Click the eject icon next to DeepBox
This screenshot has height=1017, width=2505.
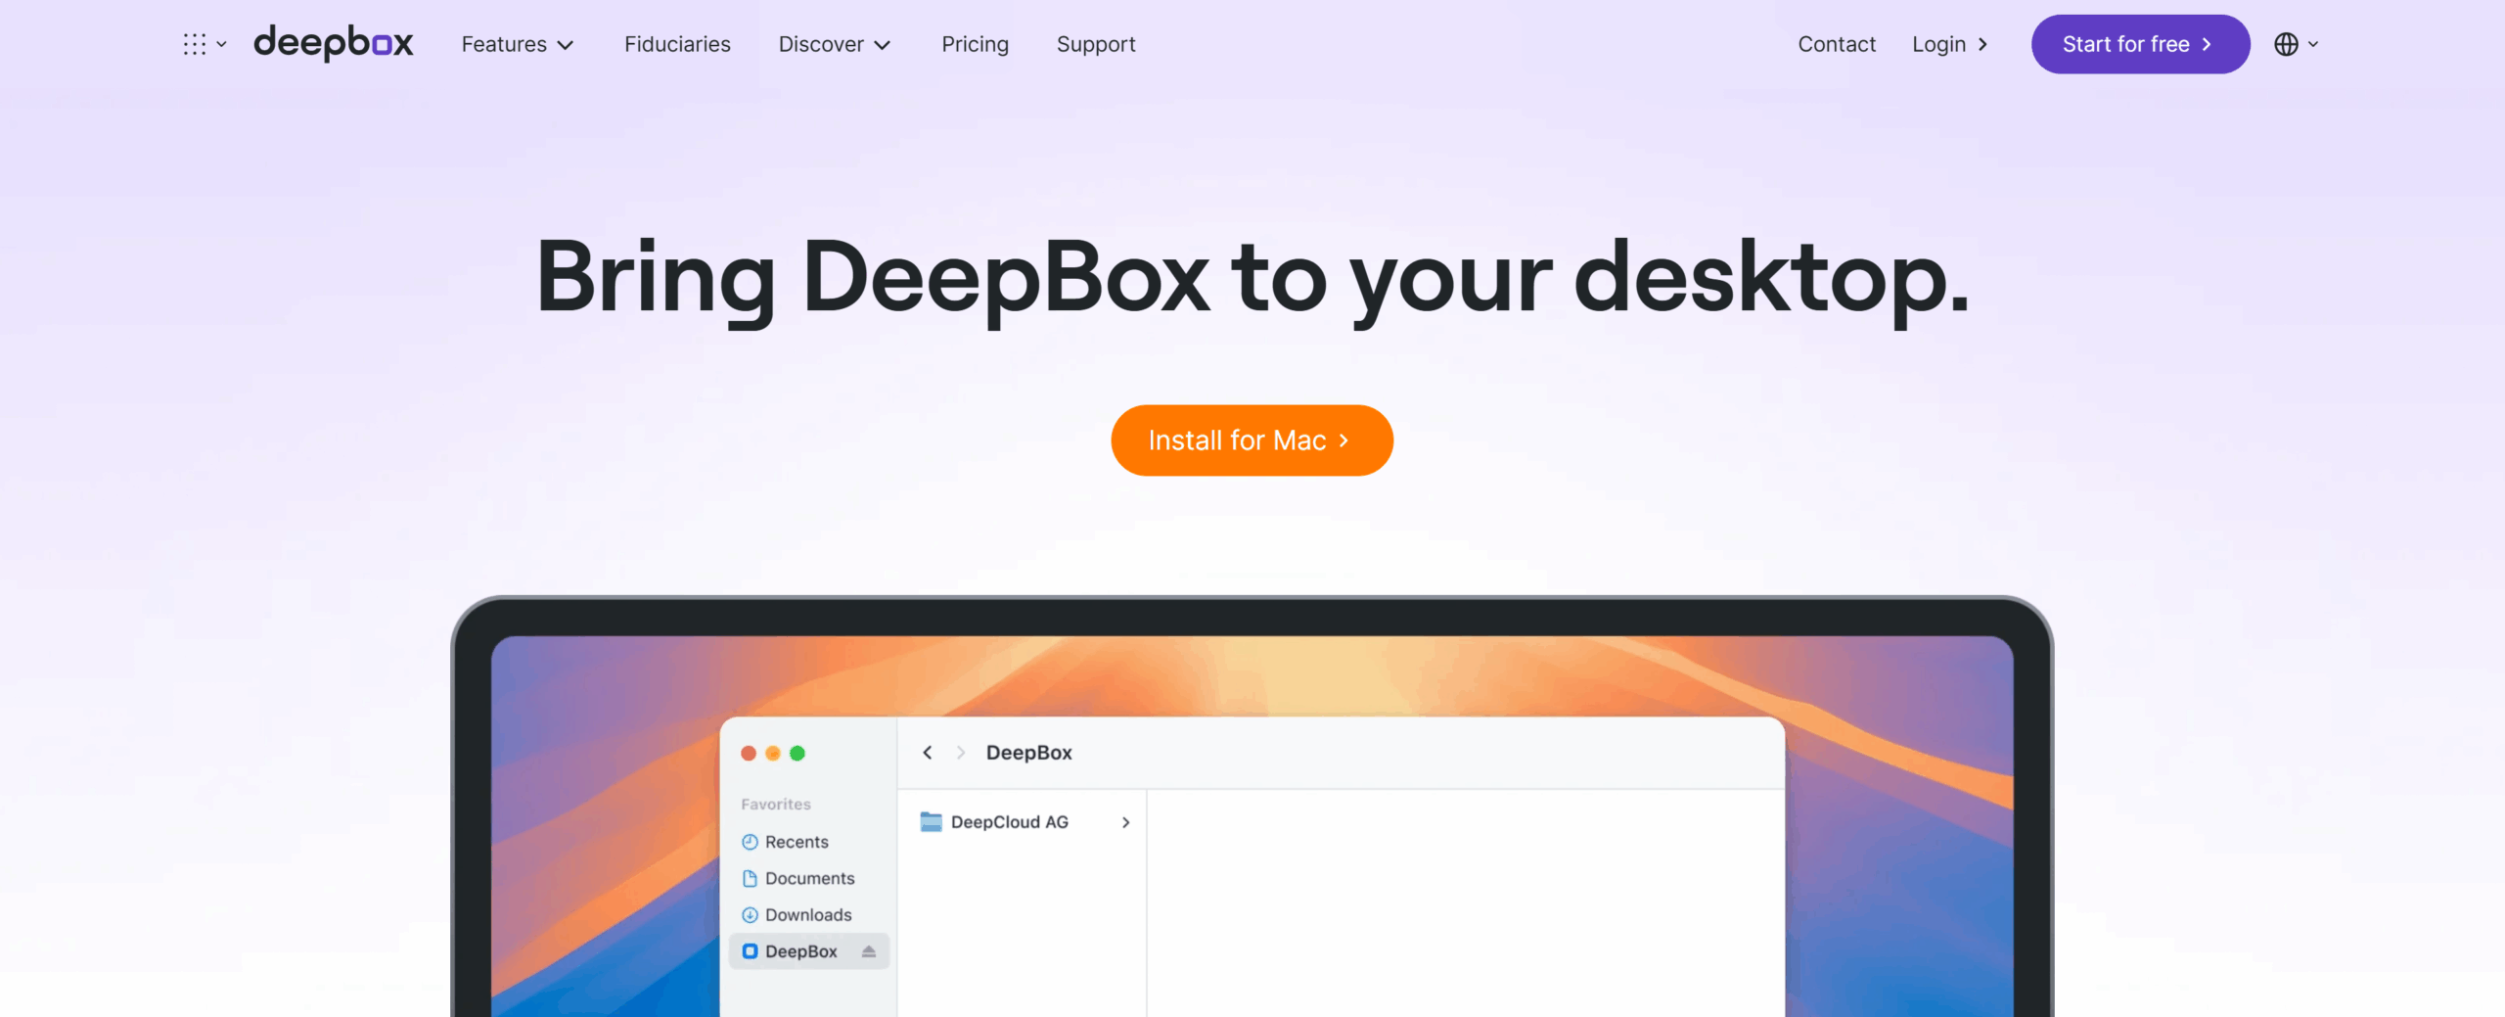tap(868, 951)
